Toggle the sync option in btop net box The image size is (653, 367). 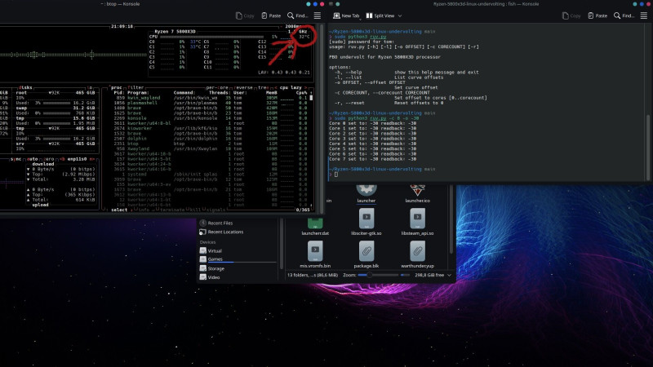point(16,159)
